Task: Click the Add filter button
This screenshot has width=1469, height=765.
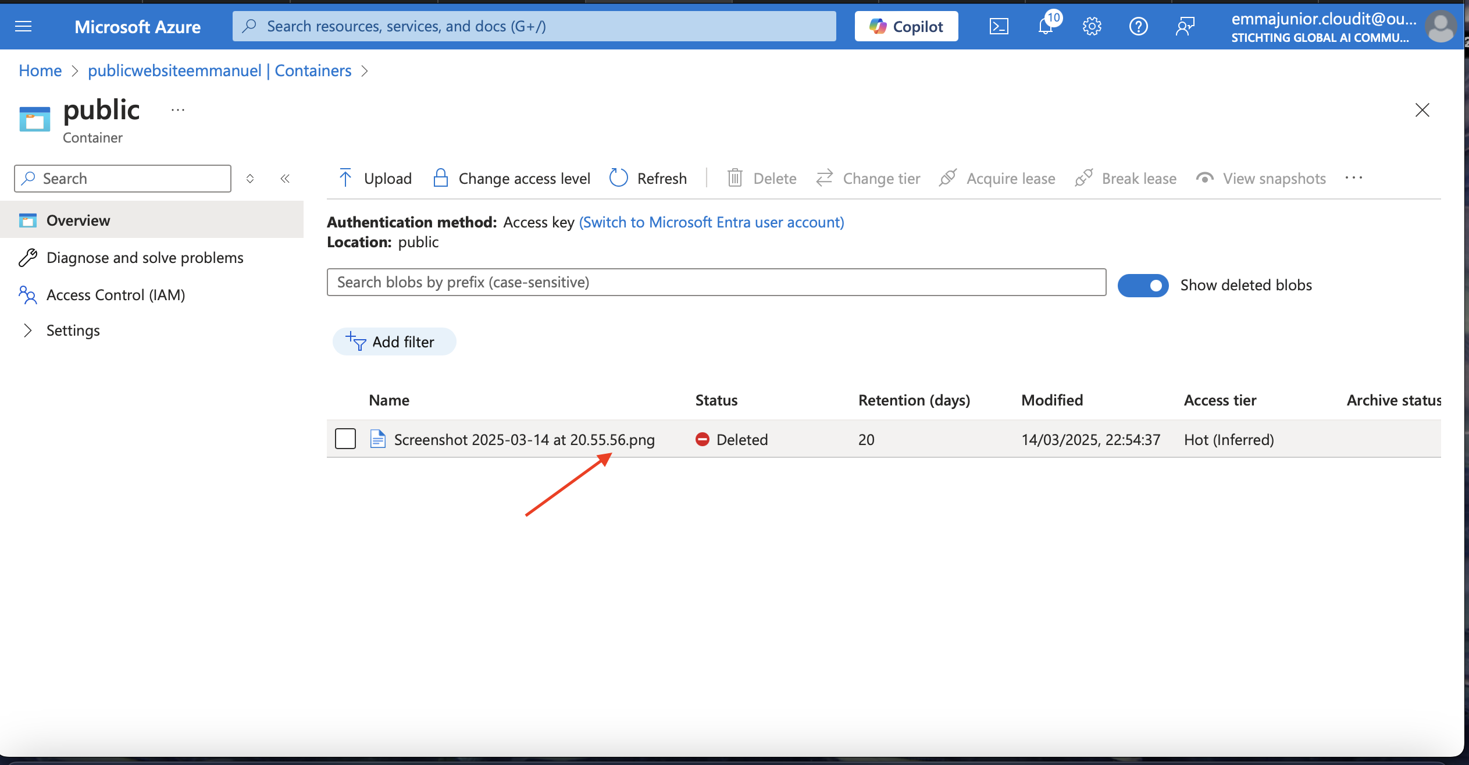Action: tap(394, 341)
